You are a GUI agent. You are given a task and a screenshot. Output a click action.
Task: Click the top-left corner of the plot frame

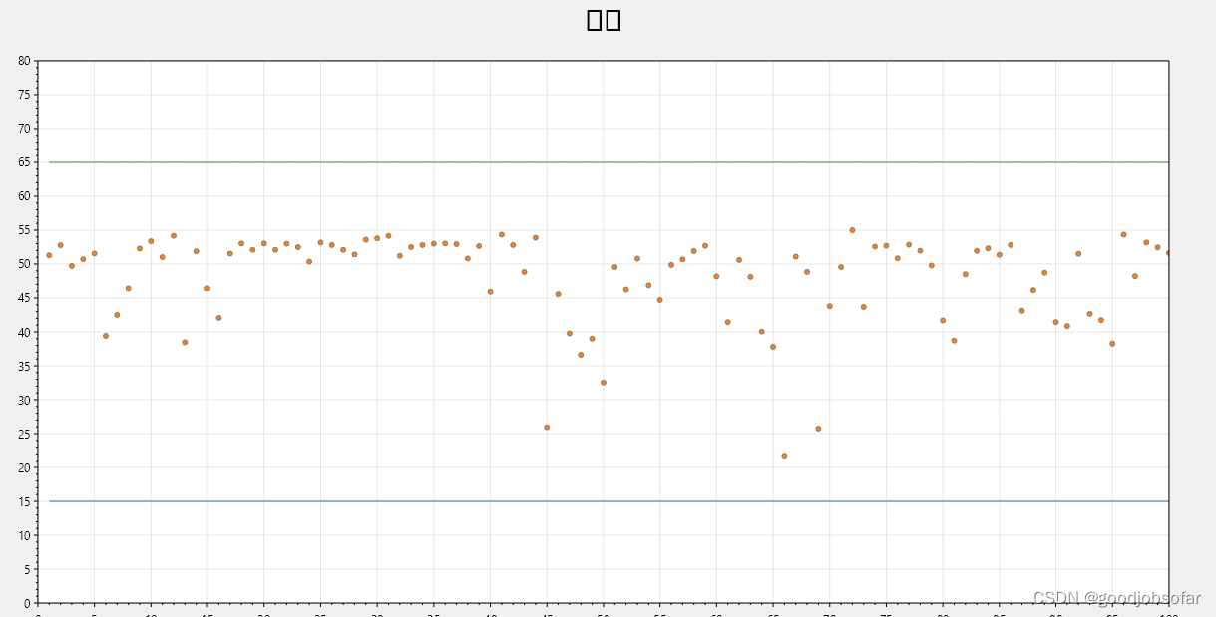click(36, 60)
